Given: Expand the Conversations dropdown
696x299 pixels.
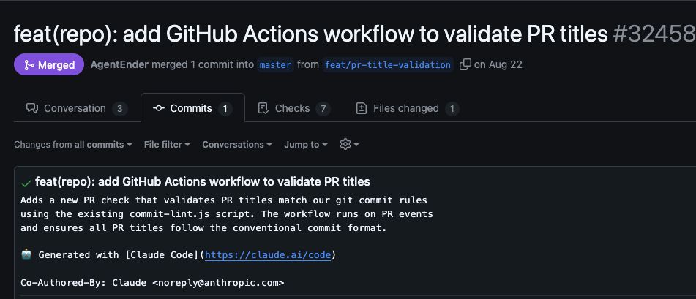Looking at the screenshot, I should pos(236,144).
